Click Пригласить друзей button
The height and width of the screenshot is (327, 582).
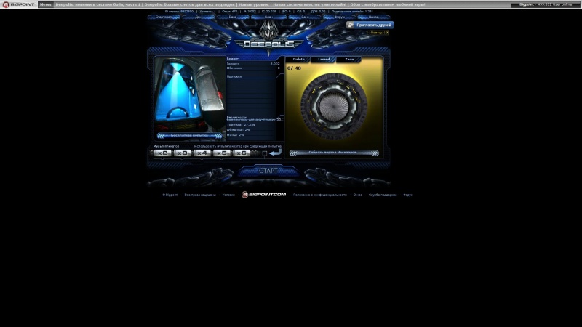pyautogui.click(x=370, y=25)
